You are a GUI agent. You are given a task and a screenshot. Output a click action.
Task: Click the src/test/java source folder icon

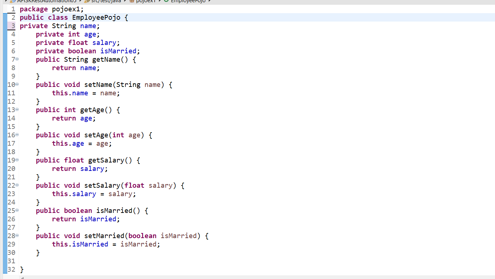click(87, 1)
